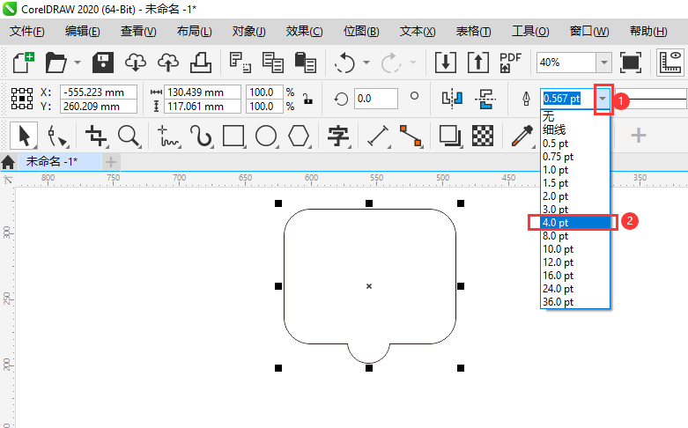The width and height of the screenshot is (688, 428).
Task: Select the Polygon tool
Action: click(300, 136)
